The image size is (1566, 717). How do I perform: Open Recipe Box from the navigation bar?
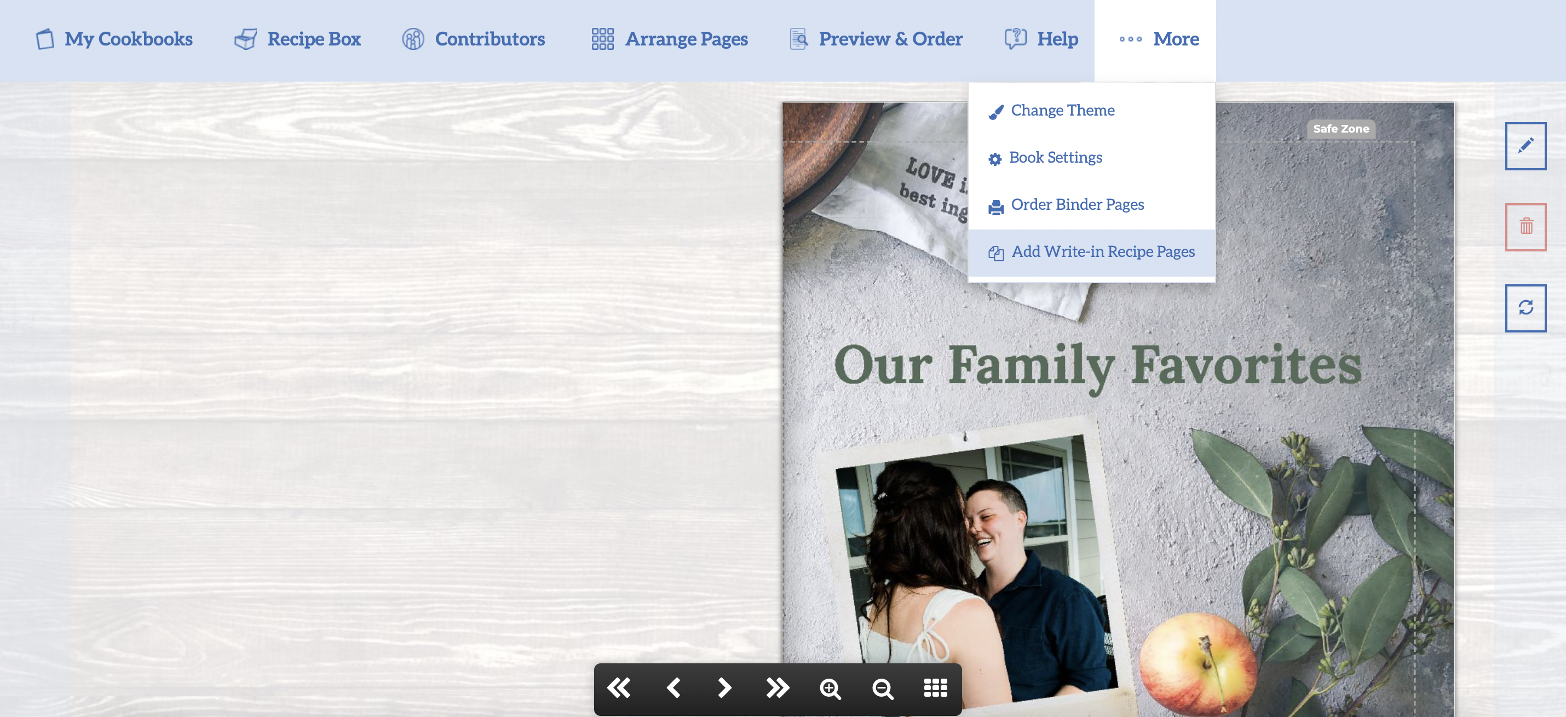pyautogui.click(x=297, y=39)
